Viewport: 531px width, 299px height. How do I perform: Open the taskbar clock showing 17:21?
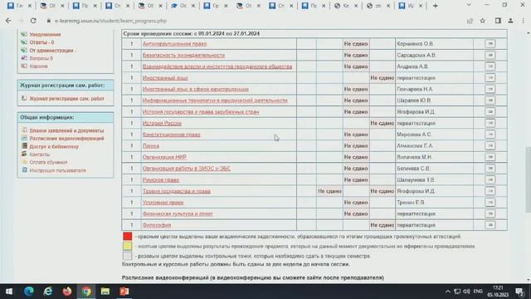coord(498,292)
